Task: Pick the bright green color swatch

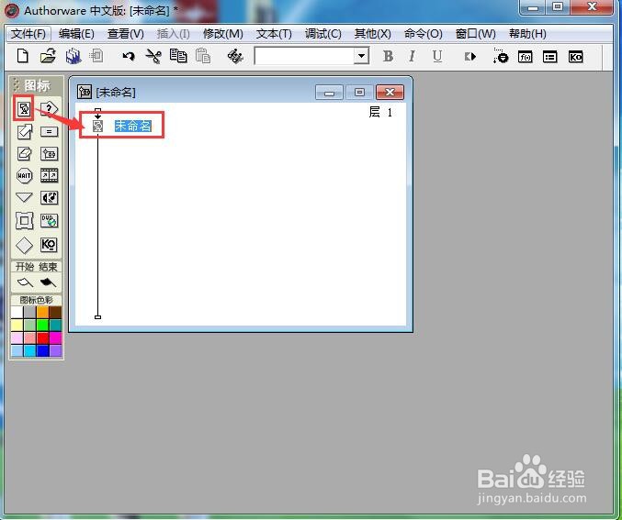Action: (x=43, y=326)
